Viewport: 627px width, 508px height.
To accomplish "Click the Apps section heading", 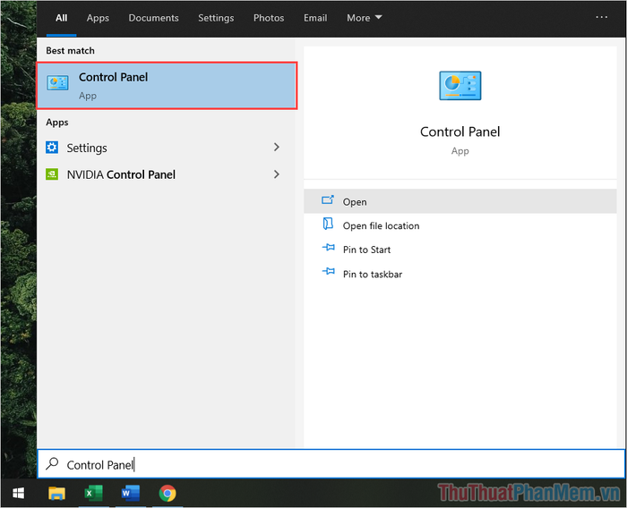I will coord(56,123).
